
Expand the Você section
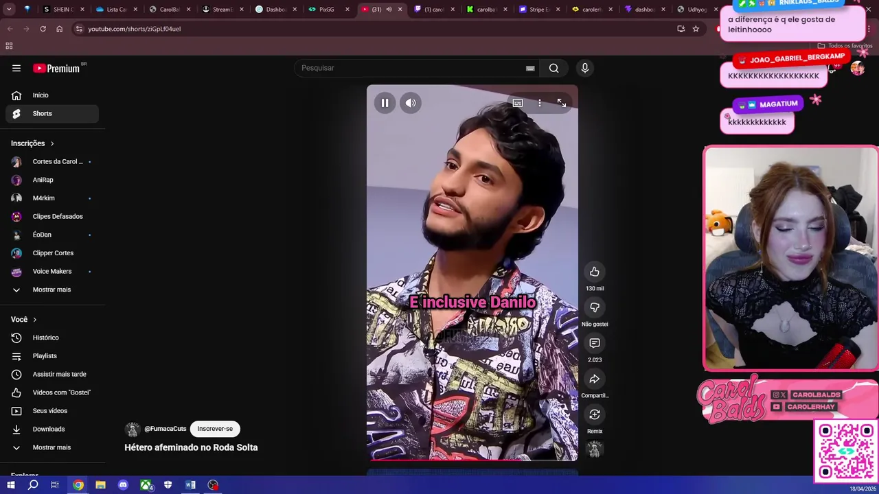[24, 320]
